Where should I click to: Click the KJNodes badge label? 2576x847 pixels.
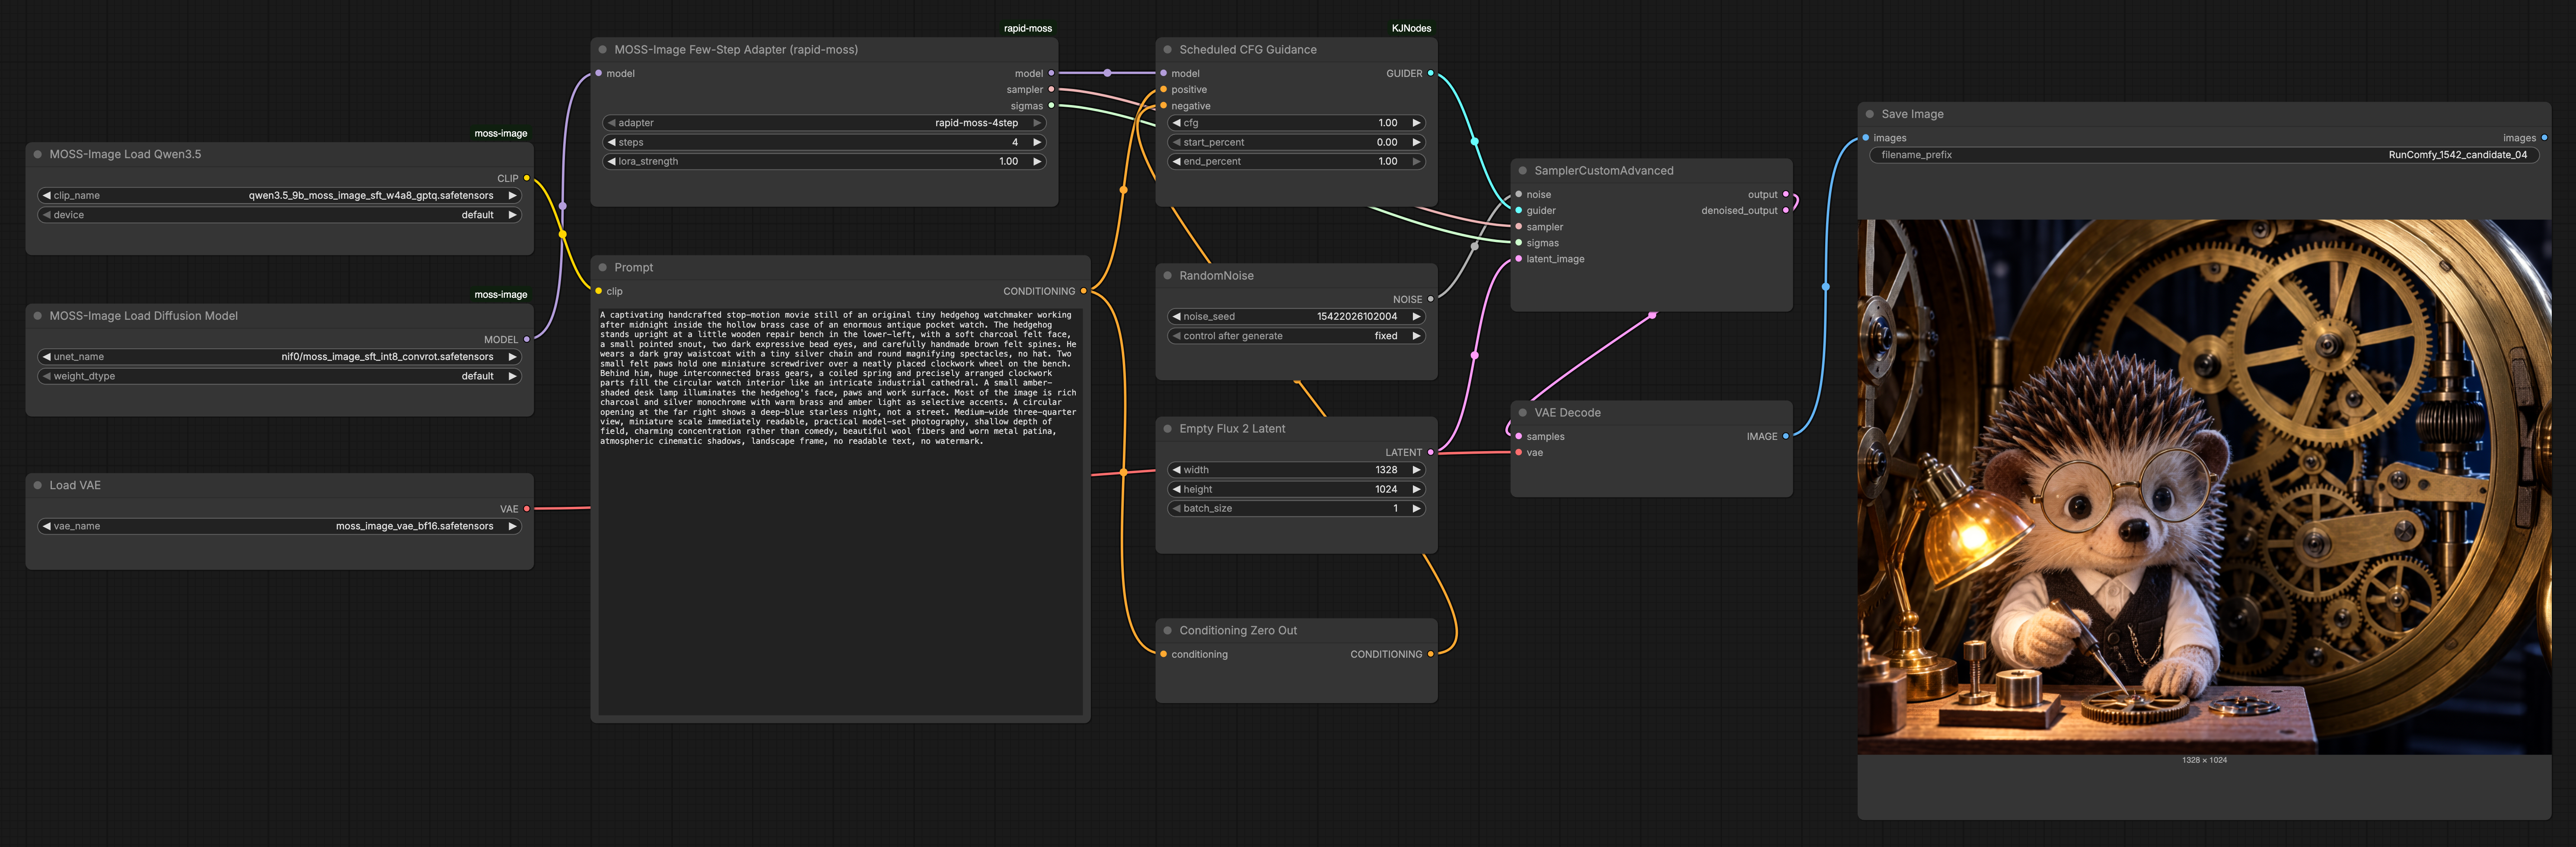pyautogui.click(x=1411, y=28)
